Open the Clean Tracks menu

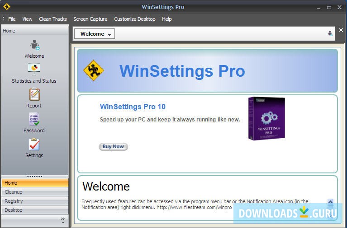tap(53, 19)
